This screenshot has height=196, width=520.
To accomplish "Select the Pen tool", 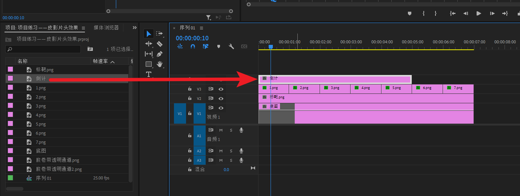I will tap(160, 54).
